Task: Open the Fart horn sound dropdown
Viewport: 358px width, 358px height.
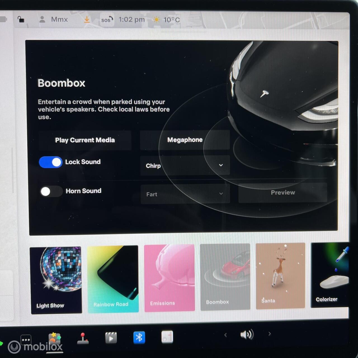Action: [x=185, y=194]
